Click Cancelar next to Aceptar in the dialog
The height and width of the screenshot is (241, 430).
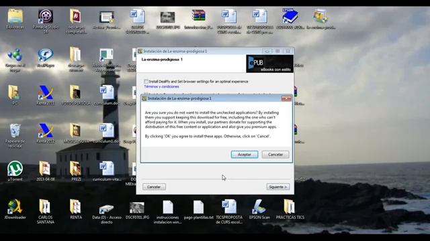275,155
